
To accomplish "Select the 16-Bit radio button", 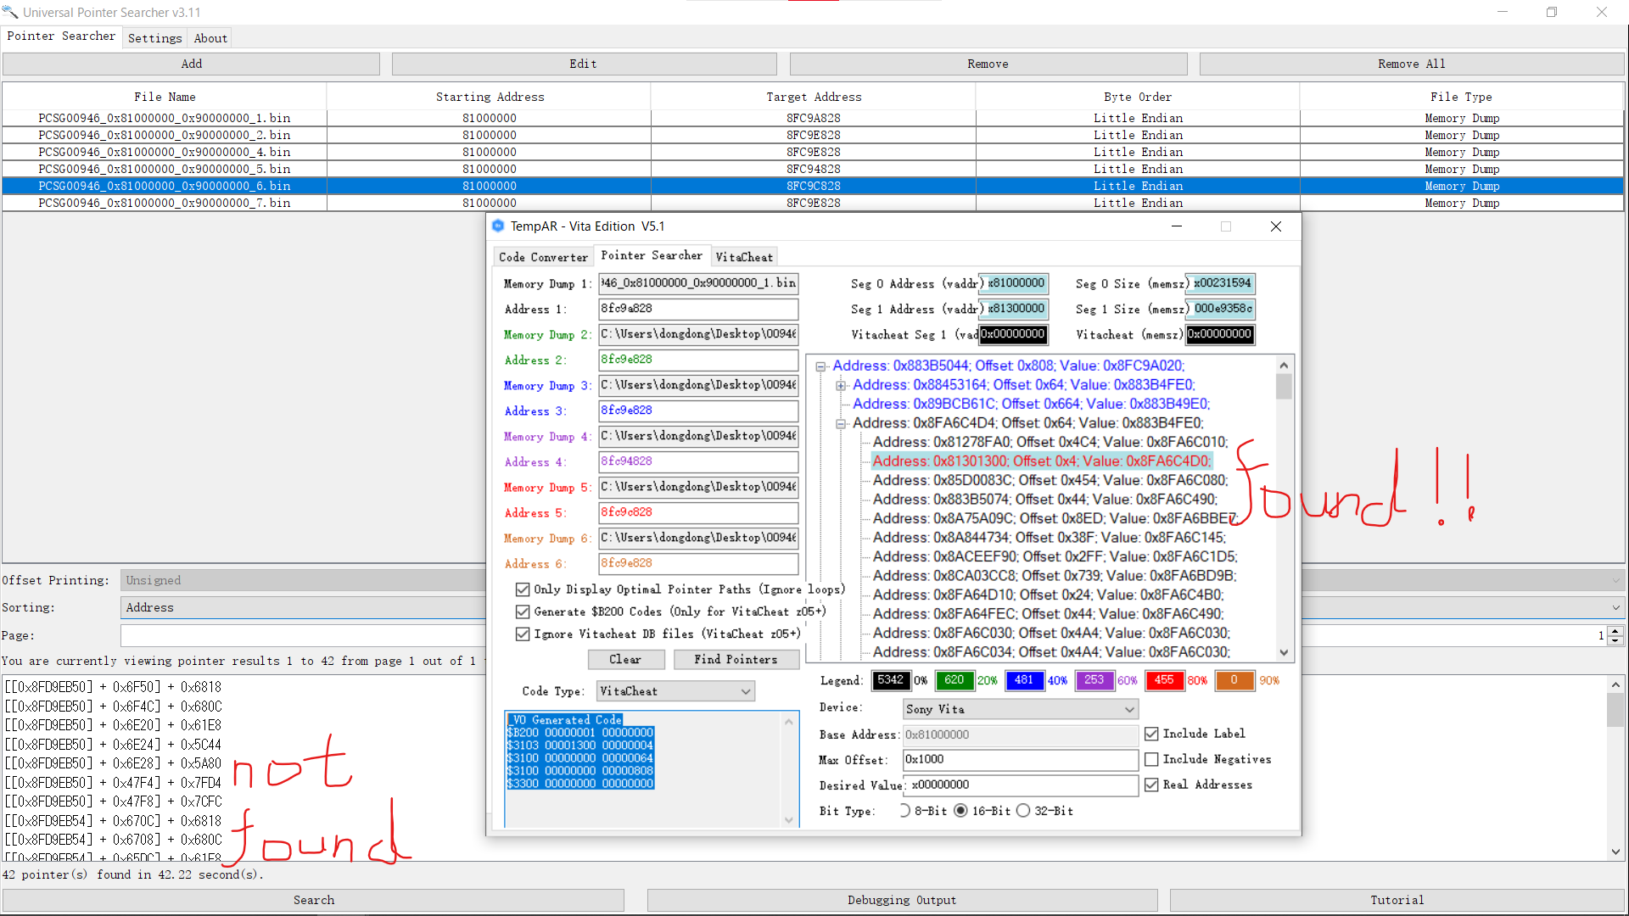I will point(960,811).
